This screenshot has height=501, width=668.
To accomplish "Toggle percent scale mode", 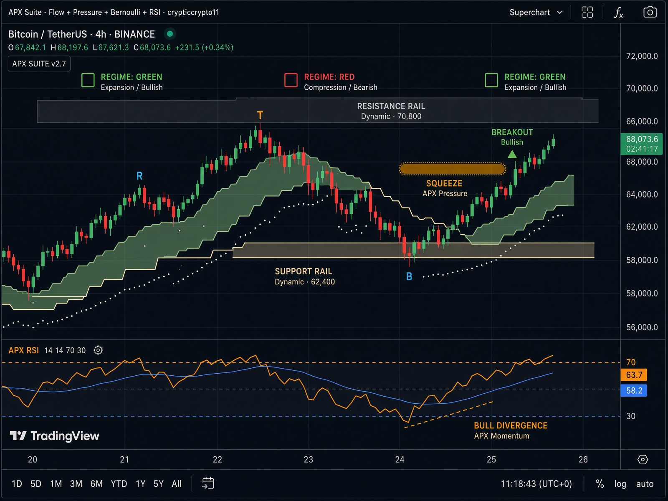I will point(600,484).
